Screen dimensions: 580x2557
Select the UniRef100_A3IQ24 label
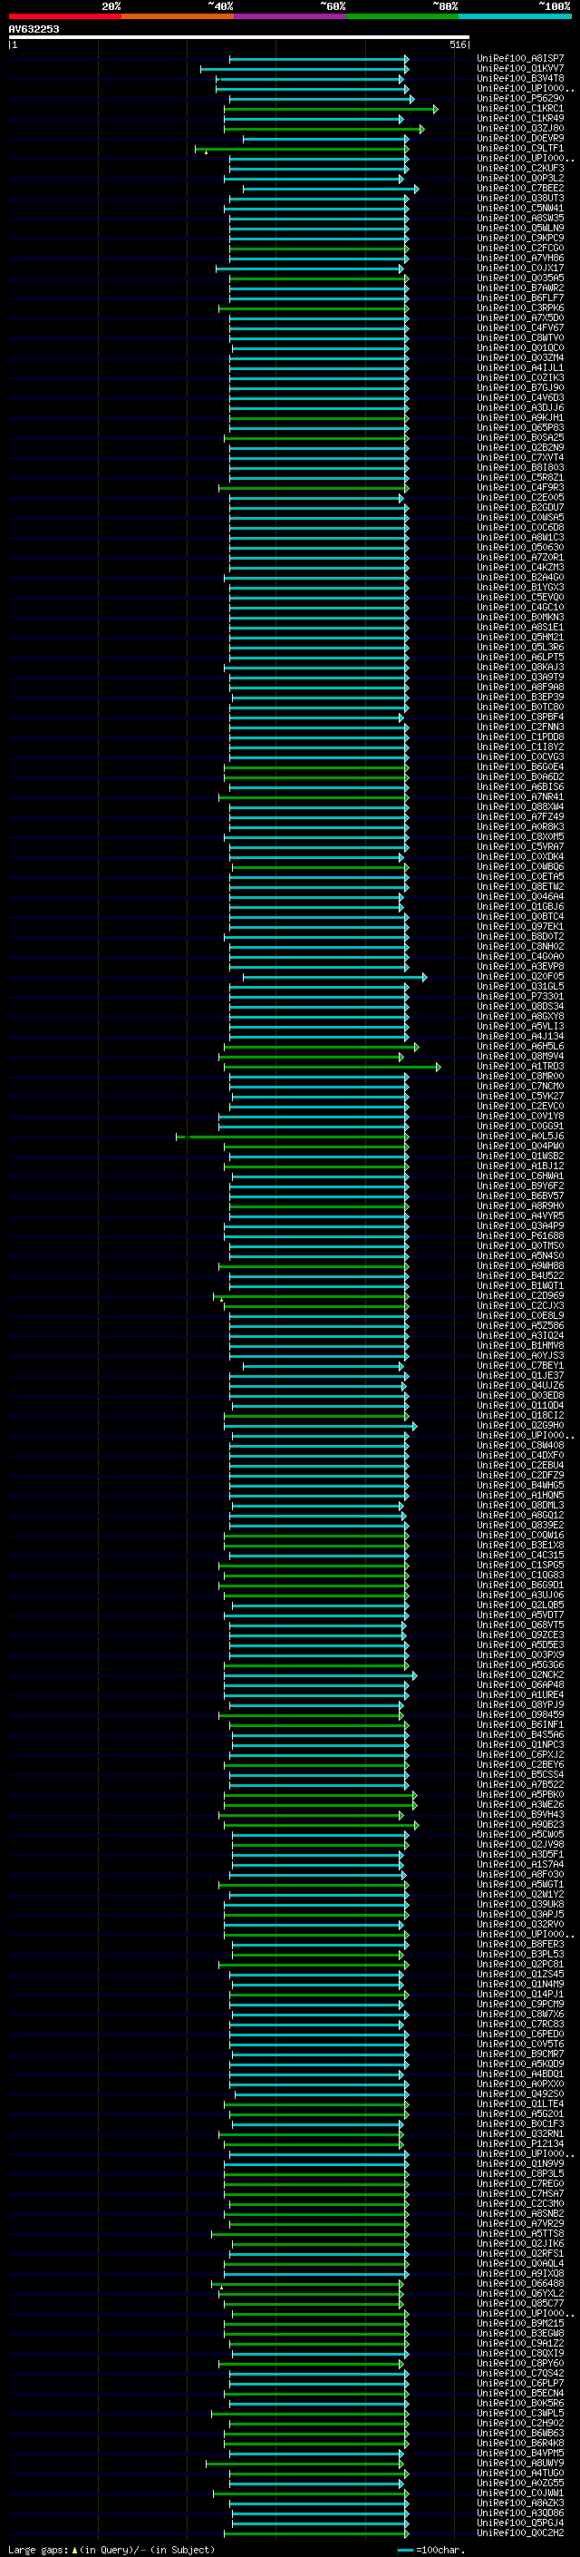click(x=520, y=1335)
